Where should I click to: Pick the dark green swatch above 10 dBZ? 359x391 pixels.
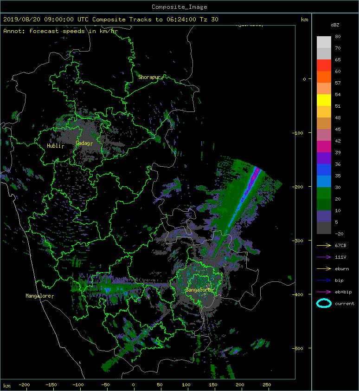point(324,204)
